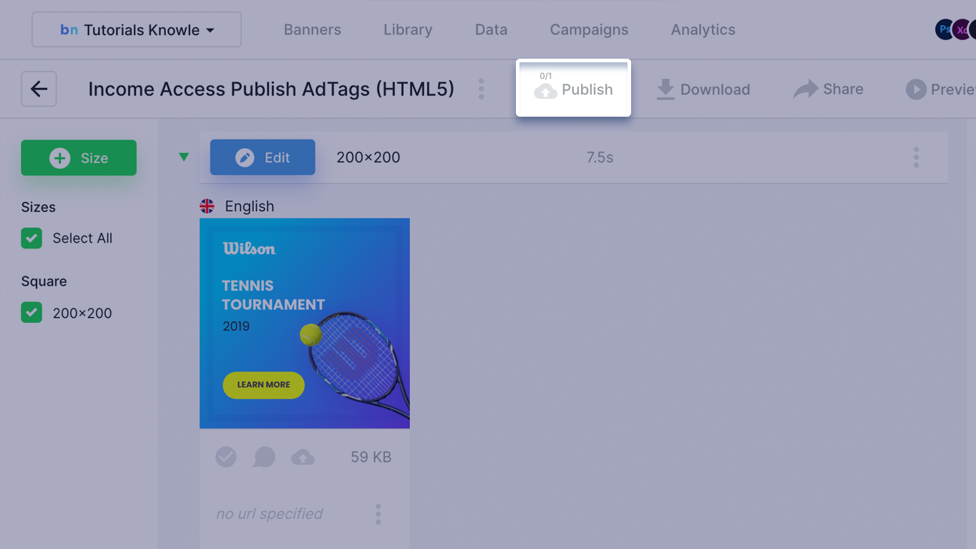
Task: Click the English language label
Action: (249, 206)
